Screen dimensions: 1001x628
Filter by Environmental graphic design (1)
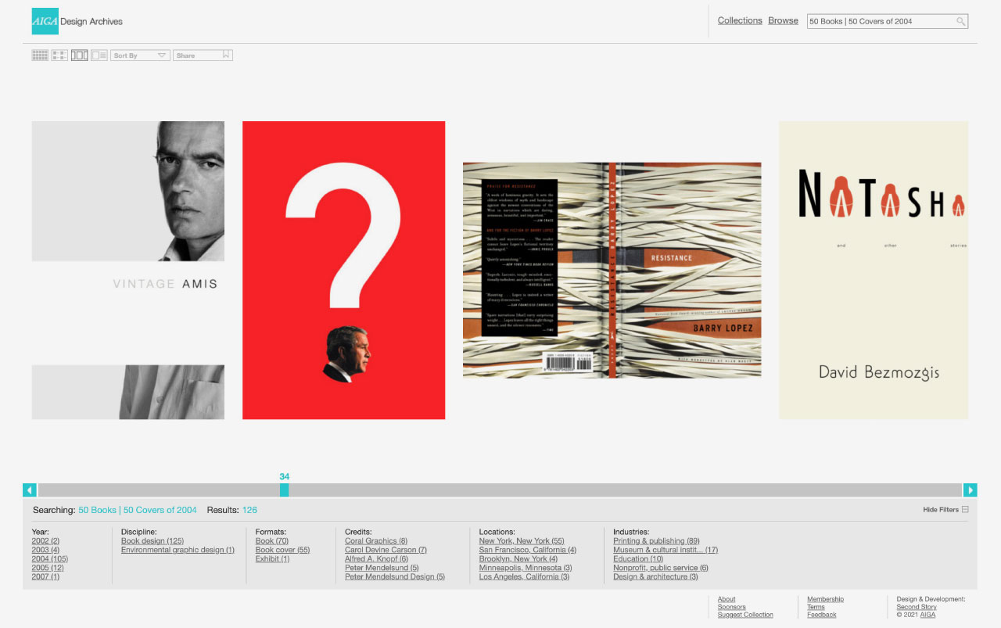point(178,550)
